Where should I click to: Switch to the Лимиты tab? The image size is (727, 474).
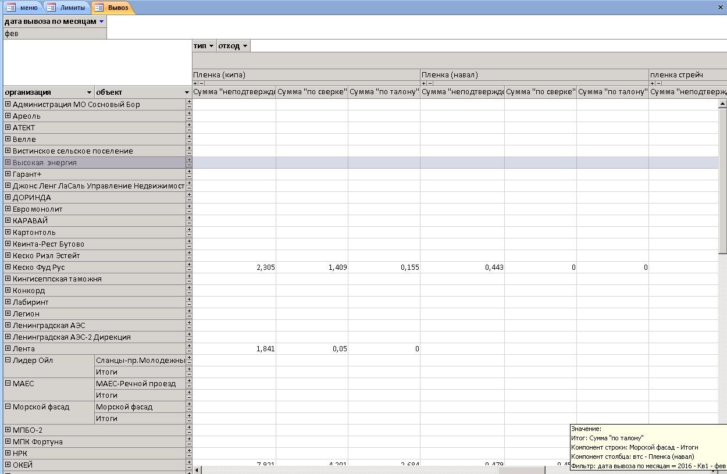point(66,8)
